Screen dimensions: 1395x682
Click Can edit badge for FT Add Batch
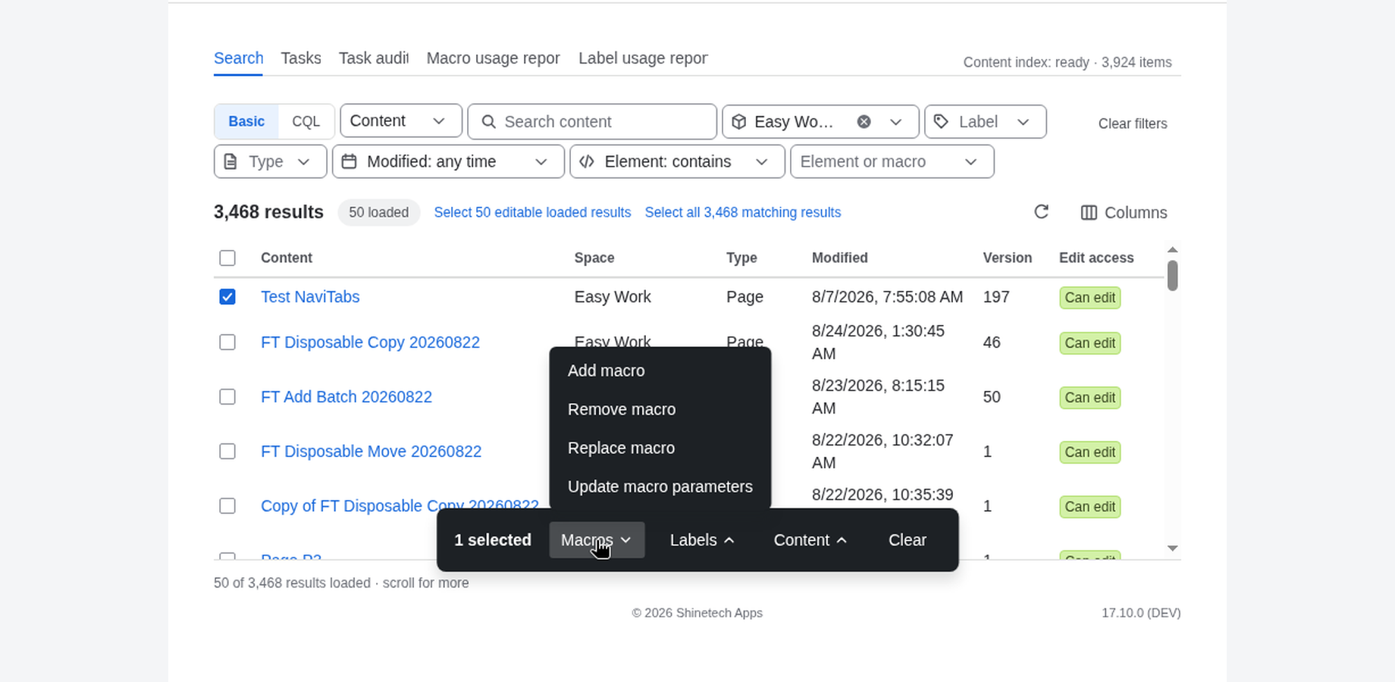1089,398
